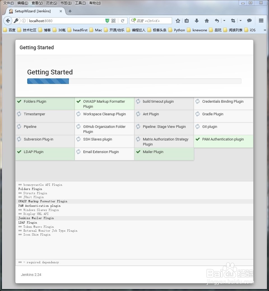Click the undo curved arrow toolbar icon
Viewport: 269px width, 291px height.
[x=217, y=21]
